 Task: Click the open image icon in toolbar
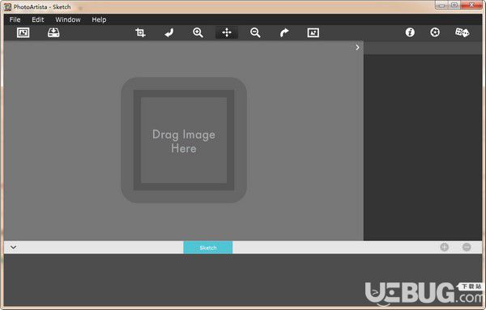click(x=23, y=32)
